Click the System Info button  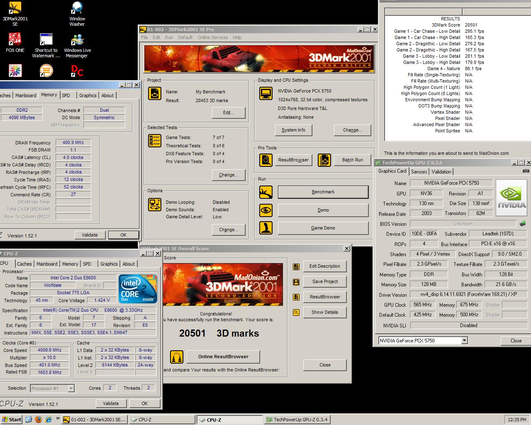point(293,130)
